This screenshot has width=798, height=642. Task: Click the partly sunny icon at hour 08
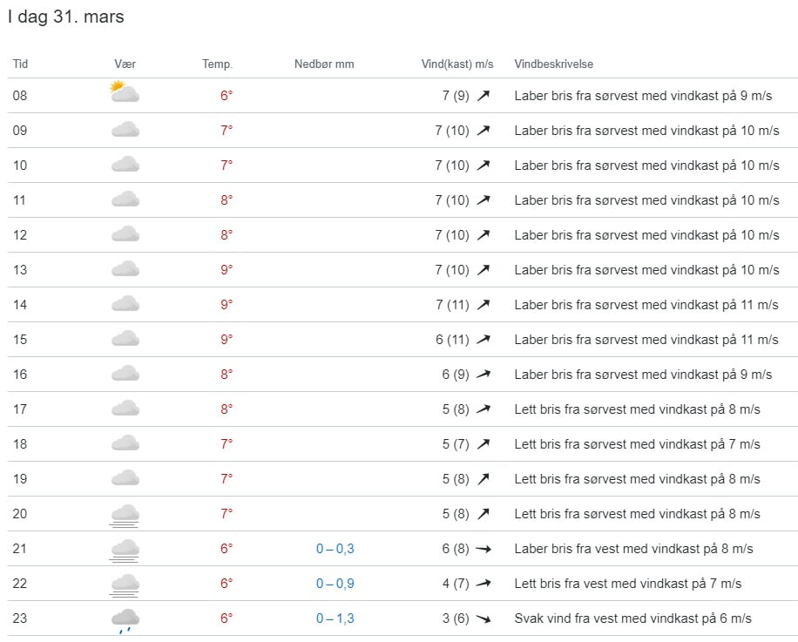(x=125, y=92)
